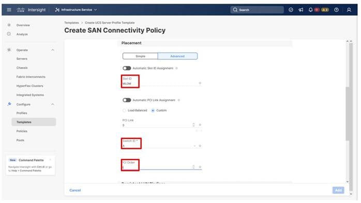The width and height of the screenshot is (361, 203).
Task: Click the form scrollbar down arrow
Action: [x=348, y=182]
